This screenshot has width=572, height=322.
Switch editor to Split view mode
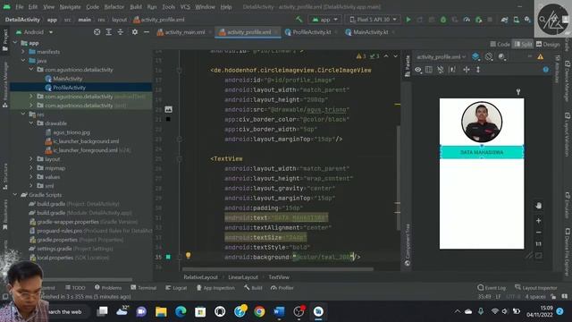tap(523, 44)
